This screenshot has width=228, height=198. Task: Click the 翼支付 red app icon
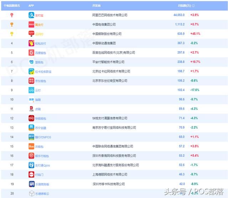click(x=31, y=25)
